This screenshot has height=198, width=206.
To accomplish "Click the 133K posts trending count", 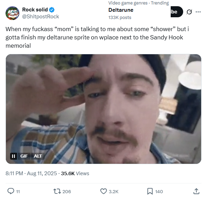I will 120,17.
